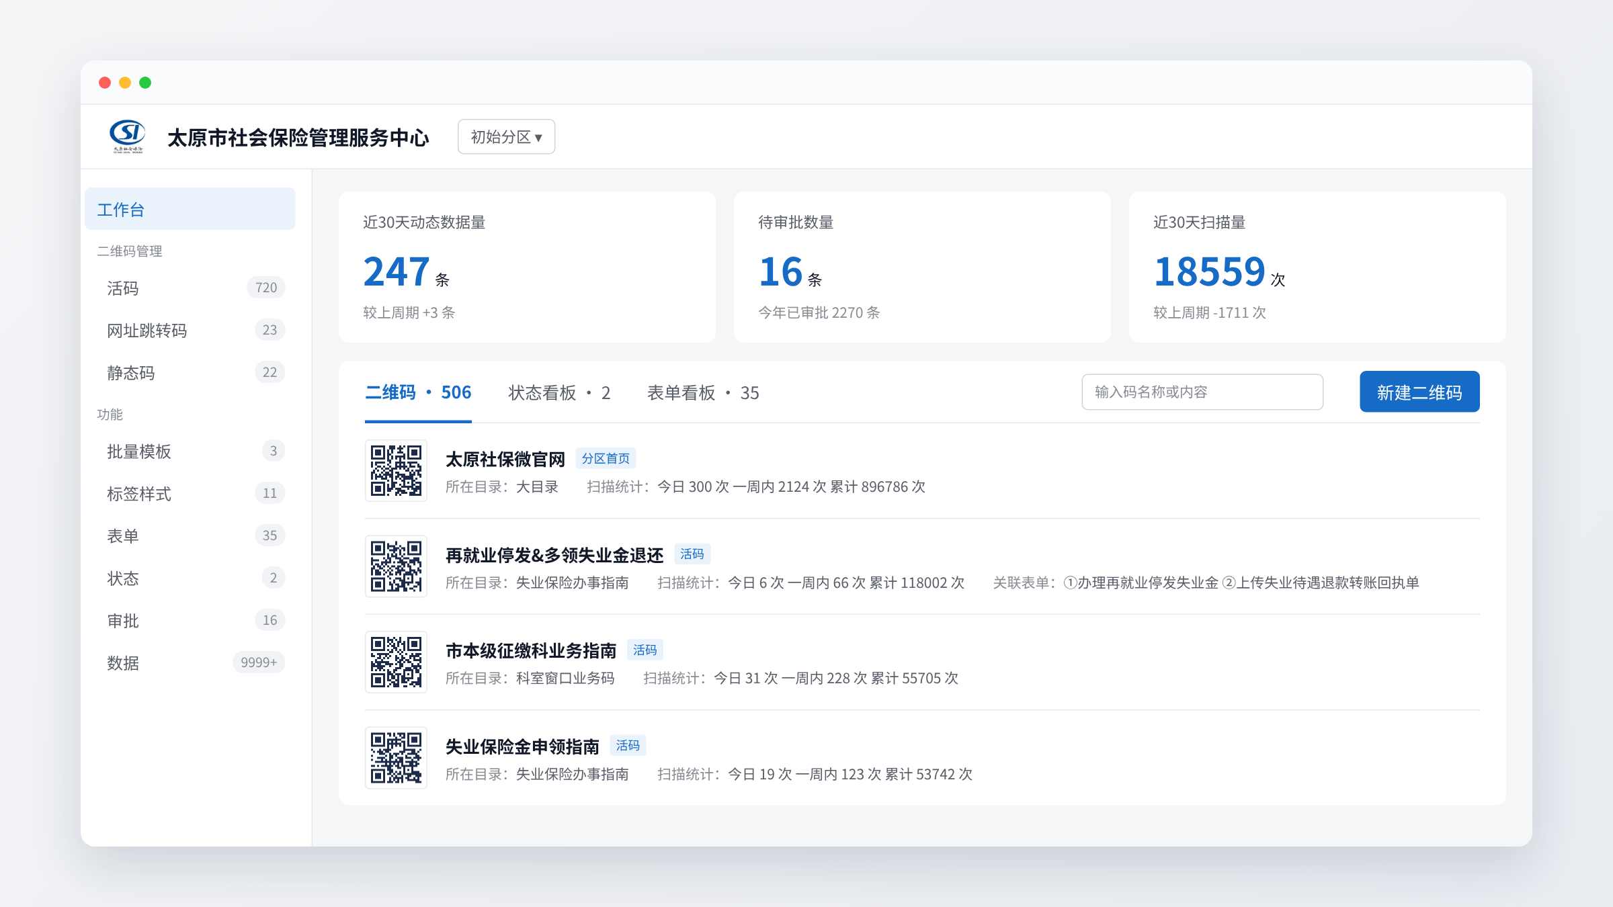The image size is (1613, 907).
Task: Open the 失业保险金申领指南 title
Action: (x=522, y=746)
